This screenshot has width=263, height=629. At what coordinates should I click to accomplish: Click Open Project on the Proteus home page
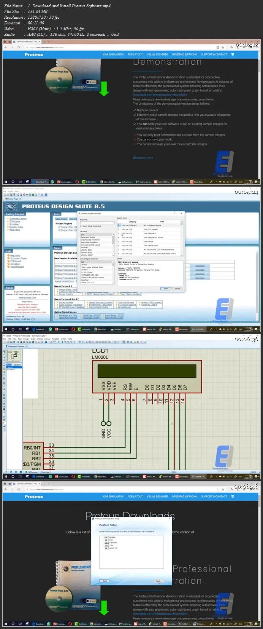coord(61,219)
